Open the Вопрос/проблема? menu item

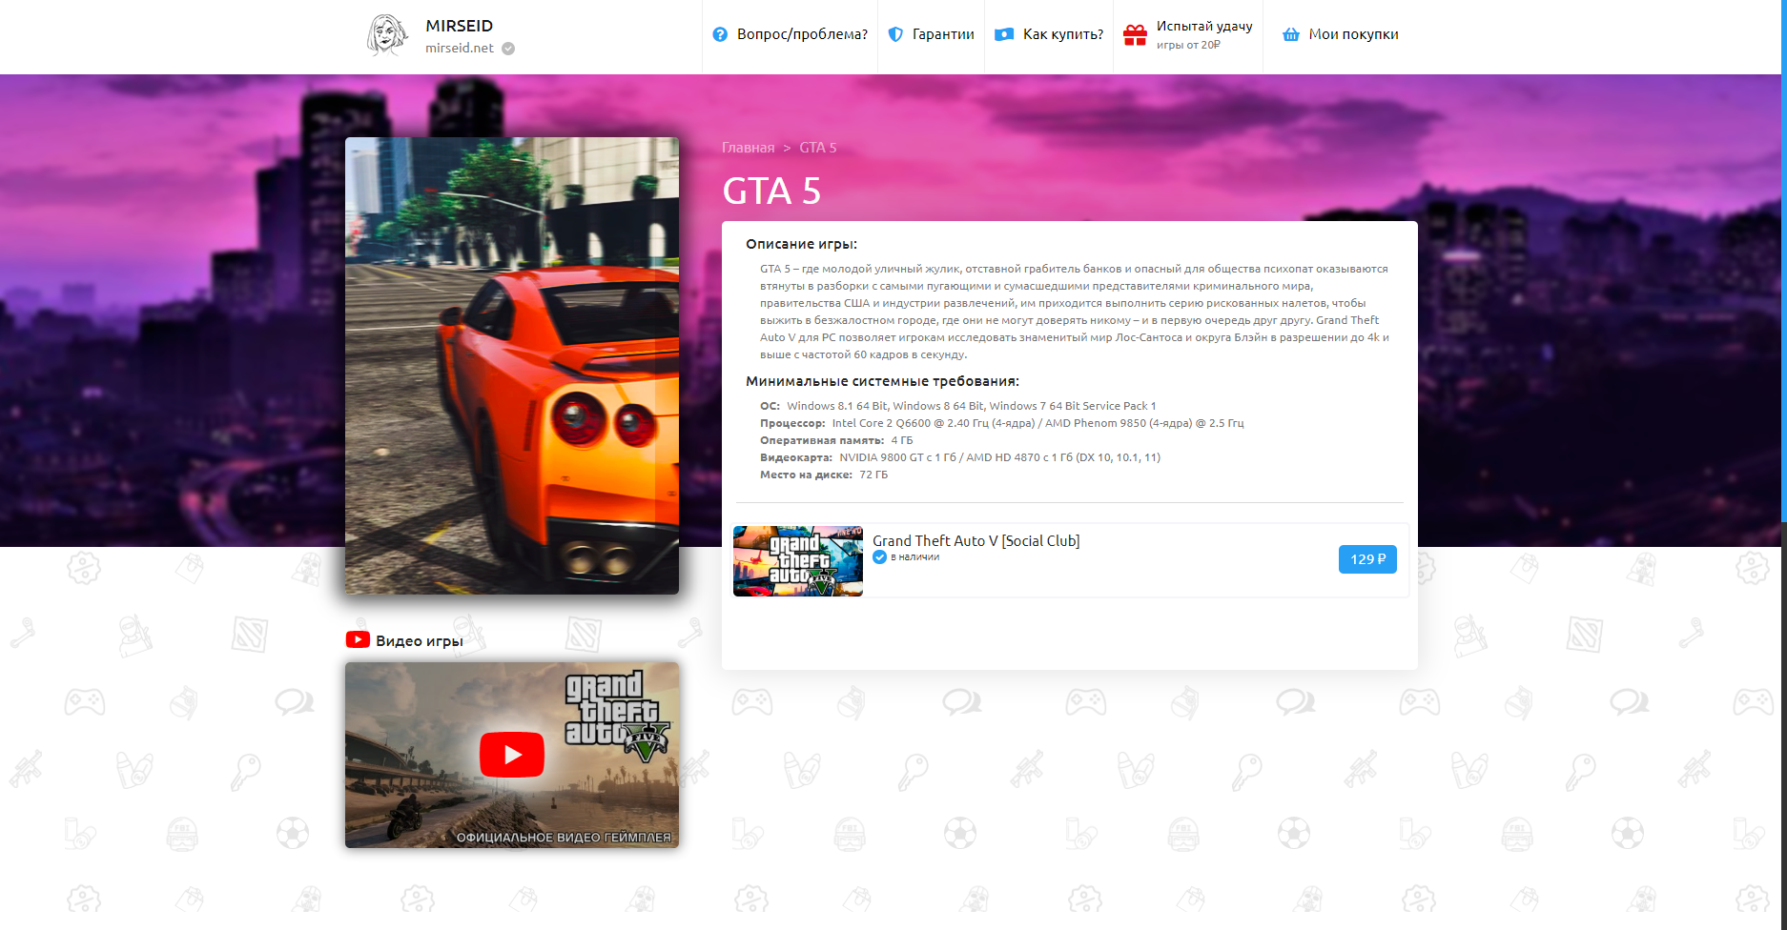pos(790,34)
